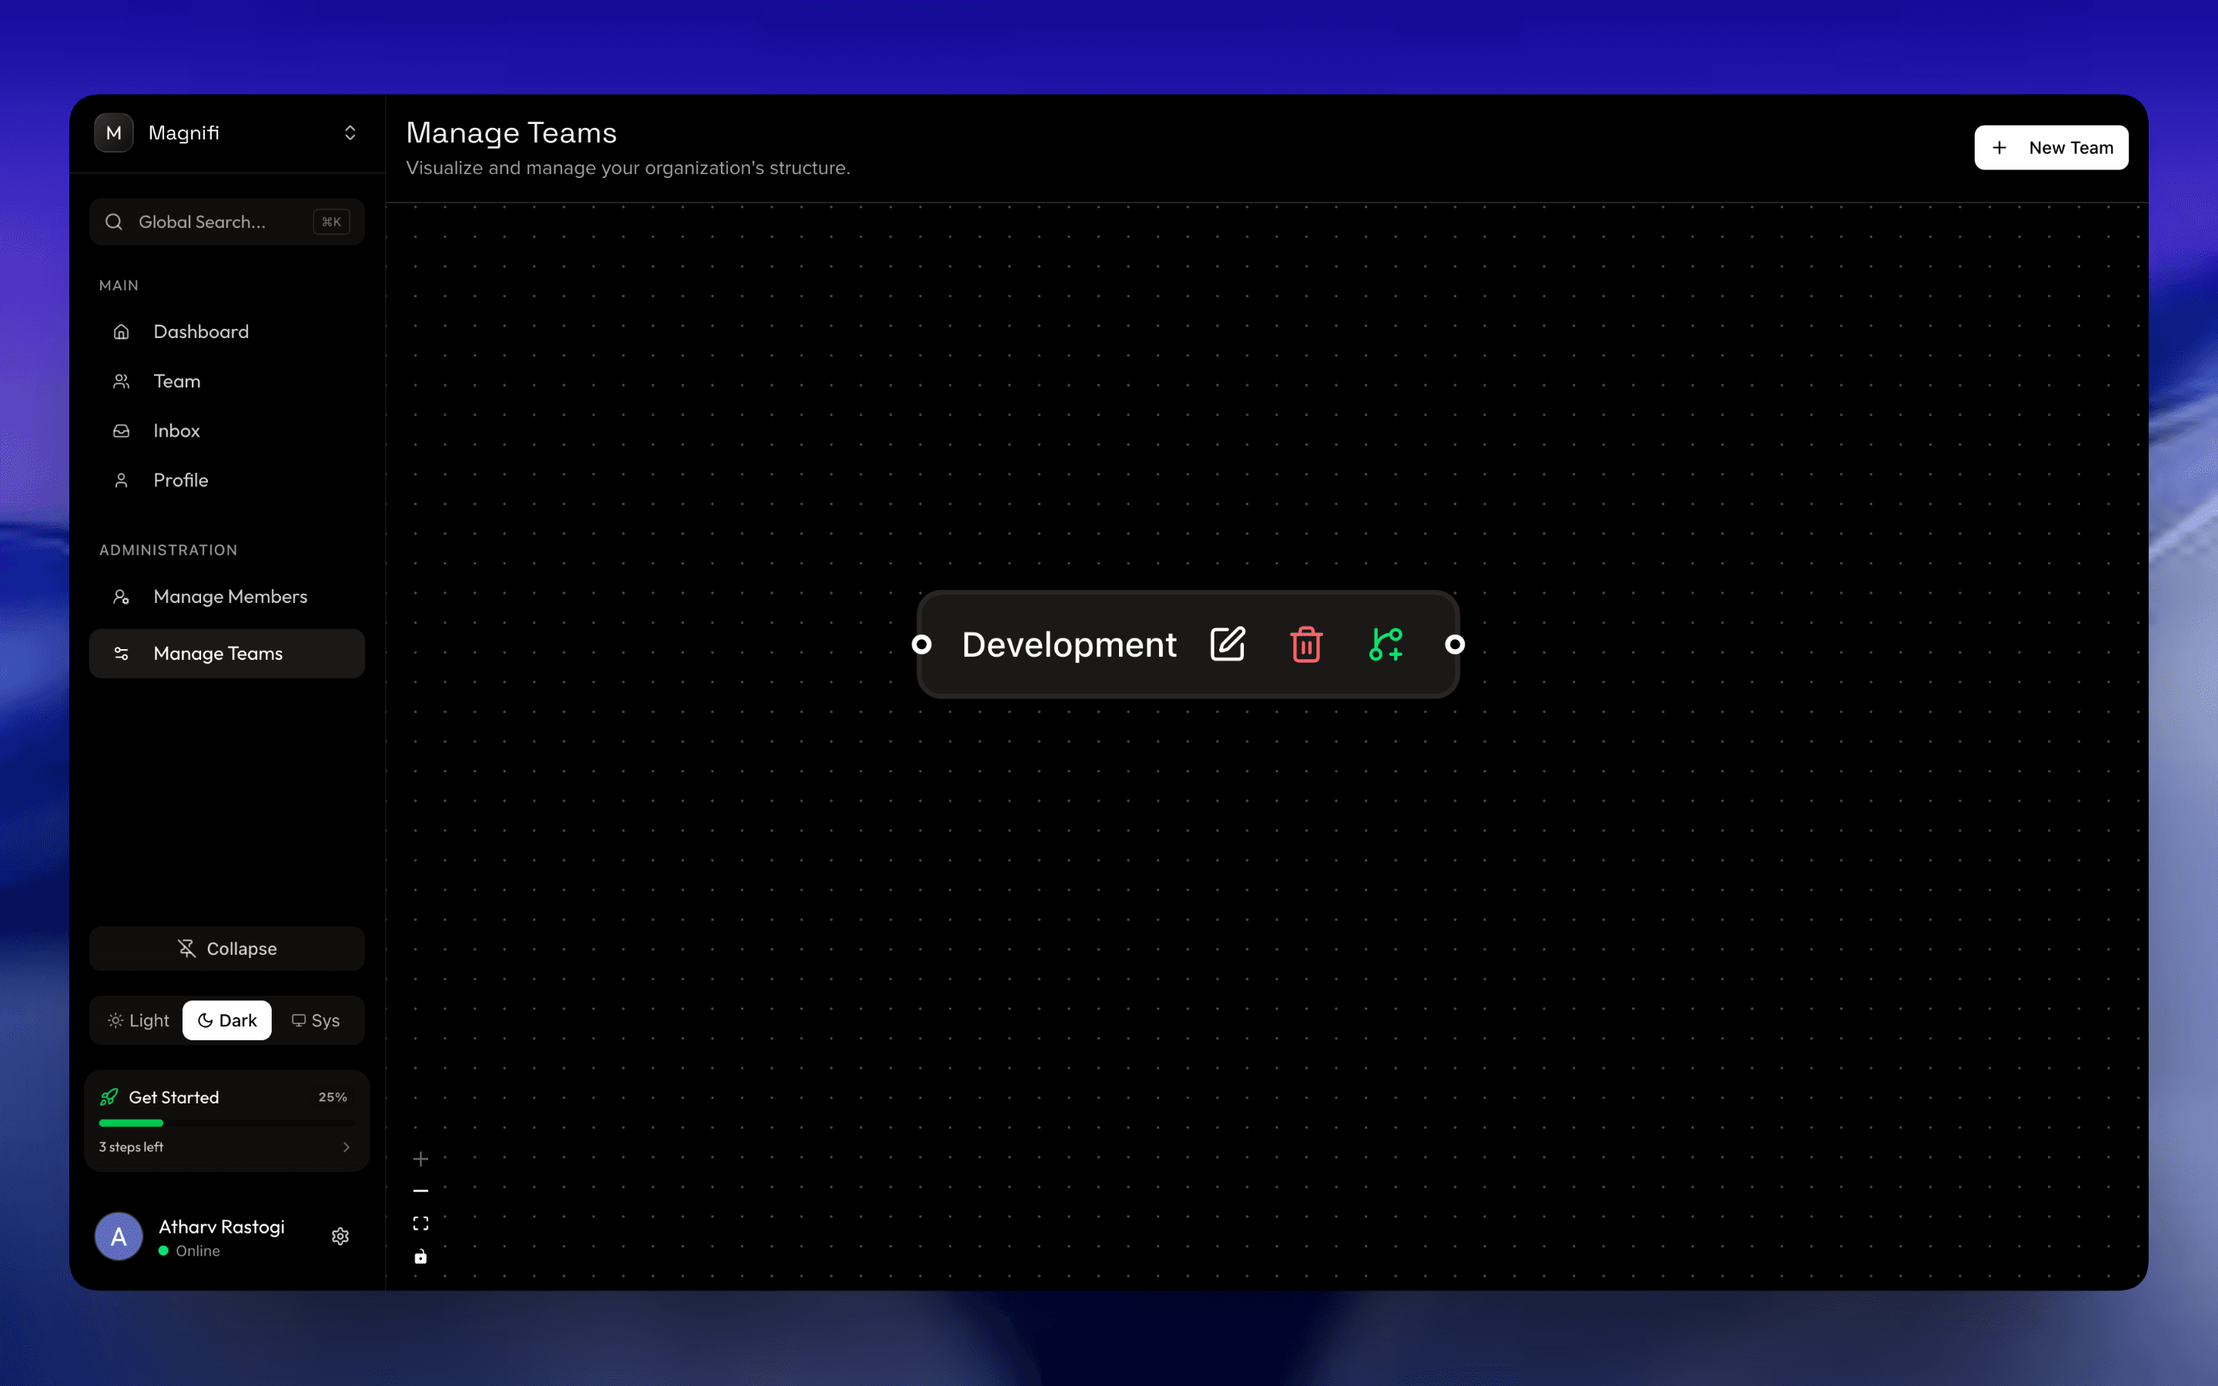Image resolution: width=2218 pixels, height=1386 pixels.
Task: Select the Dark theme option
Action: click(227, 1020)
